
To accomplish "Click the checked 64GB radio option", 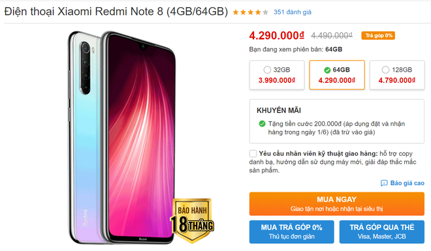I will (327, 70).
